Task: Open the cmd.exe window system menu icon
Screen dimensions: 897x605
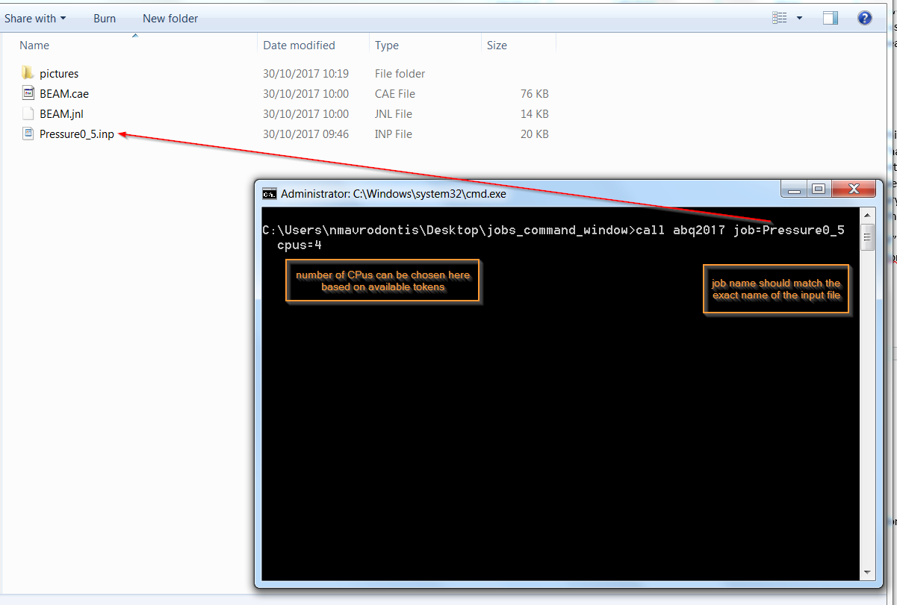Action: [x=269, y=193]
